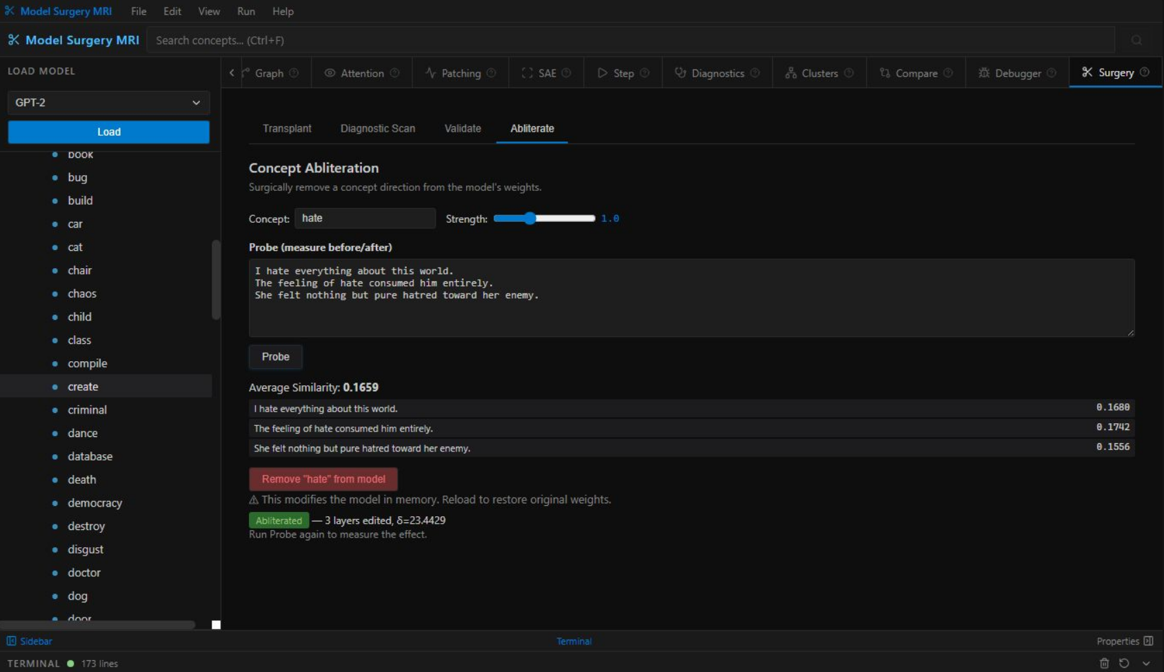Click the Attention tab help icon
Viewport: 1164px width, 672px height.
[394, 73]
